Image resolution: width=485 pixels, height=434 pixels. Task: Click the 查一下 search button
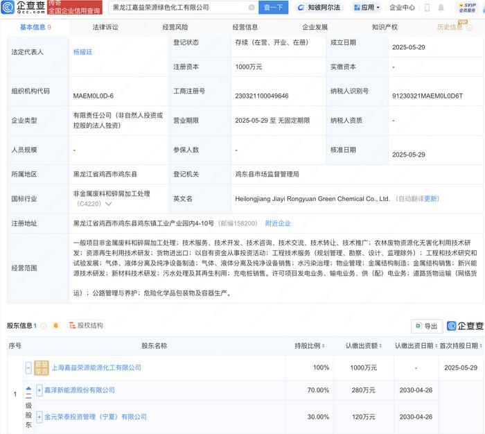coord(274,8)
